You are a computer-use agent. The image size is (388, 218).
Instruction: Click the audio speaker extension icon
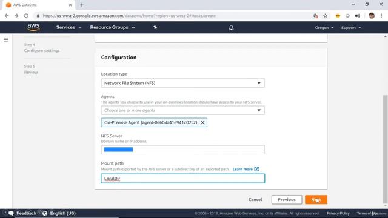tap(357, 16)
